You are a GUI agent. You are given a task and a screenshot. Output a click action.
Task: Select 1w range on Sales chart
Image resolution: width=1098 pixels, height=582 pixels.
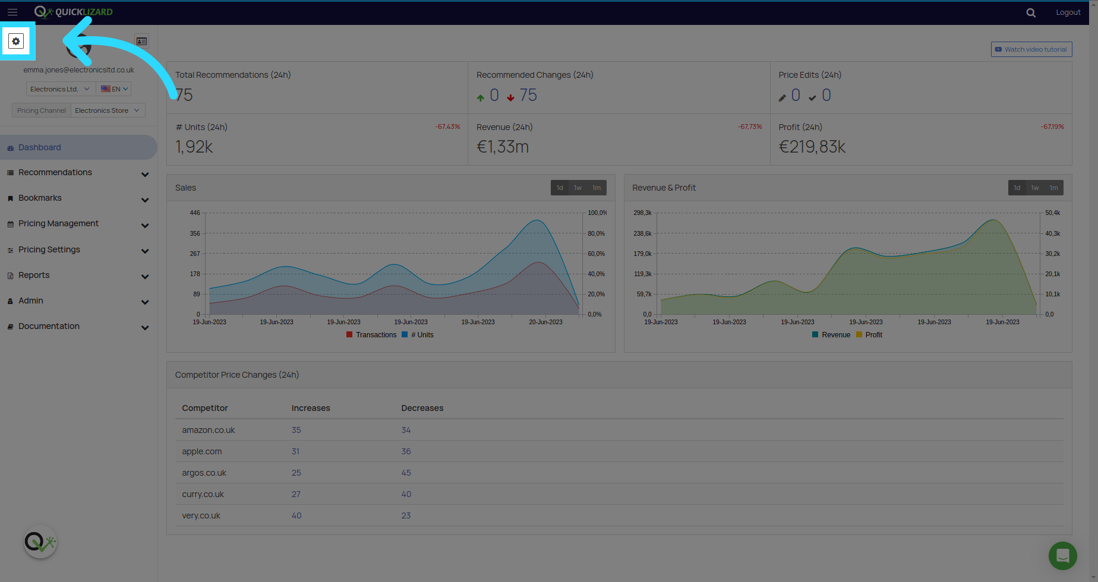578,188
